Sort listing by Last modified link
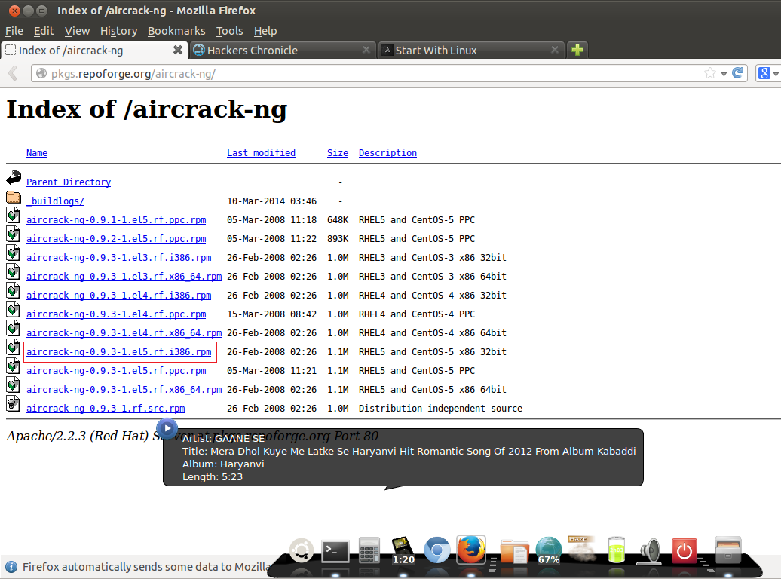The width and height of the screenshot is (781, 579). click(261, 153)
